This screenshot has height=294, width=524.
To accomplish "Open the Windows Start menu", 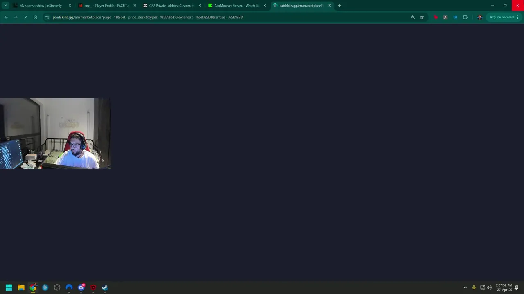I will pos(9,287).
